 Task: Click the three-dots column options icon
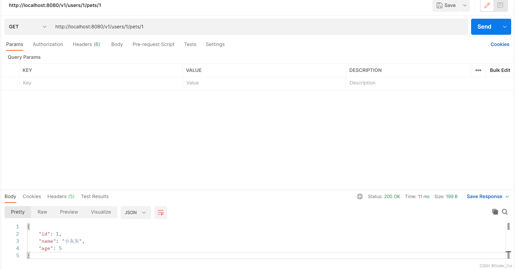(478, 70)
